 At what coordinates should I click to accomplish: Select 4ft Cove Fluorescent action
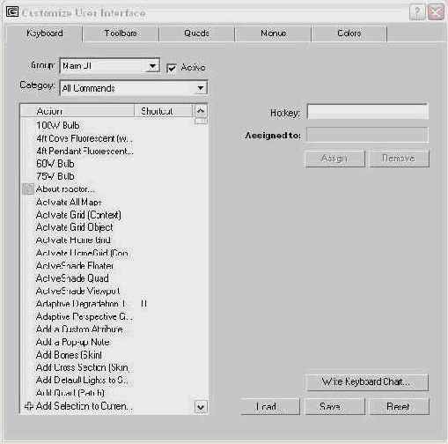tap(84, 138)
